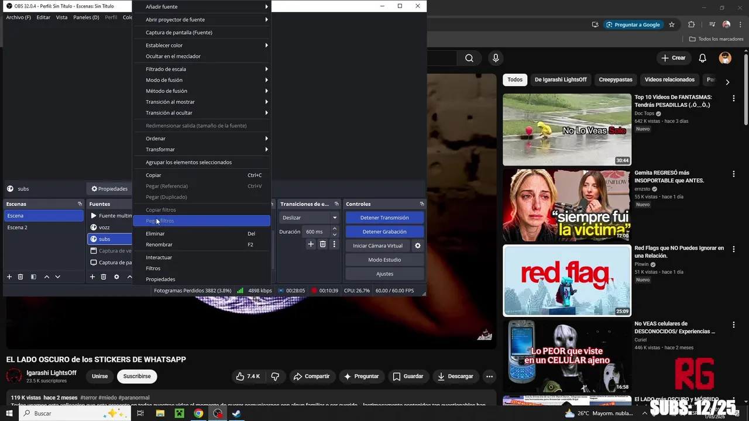Click Detener Grabación button

[384, 232]
